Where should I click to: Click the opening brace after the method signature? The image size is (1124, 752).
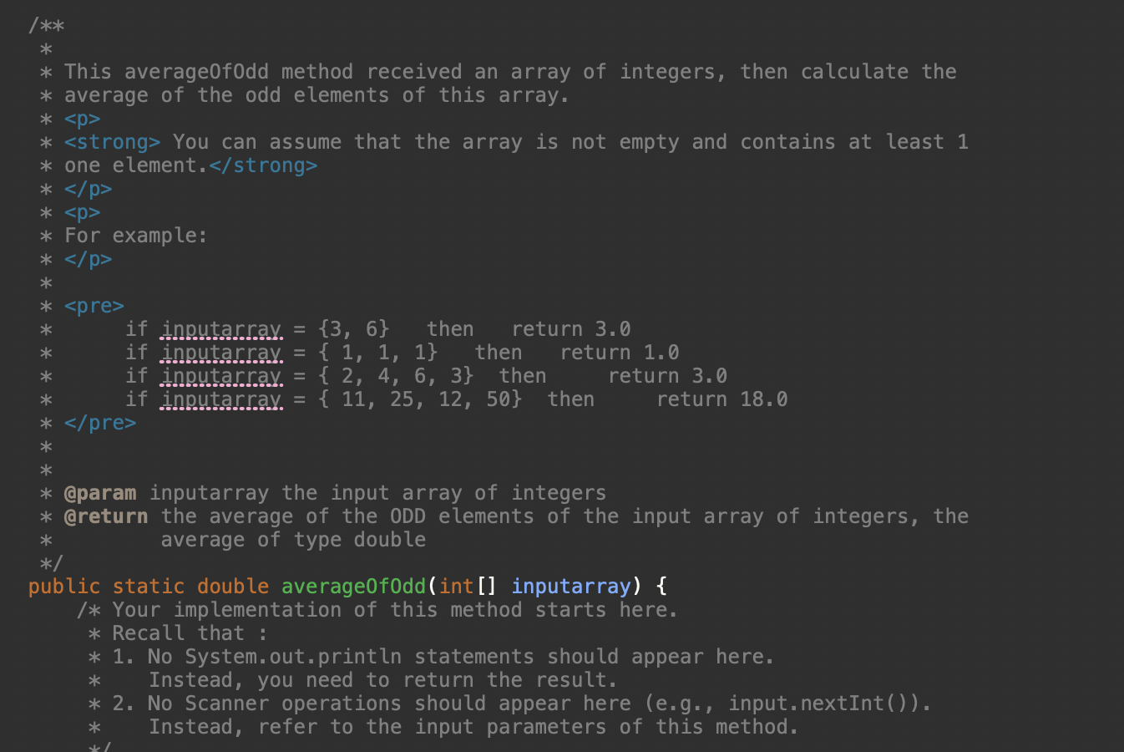click(660, 586)
